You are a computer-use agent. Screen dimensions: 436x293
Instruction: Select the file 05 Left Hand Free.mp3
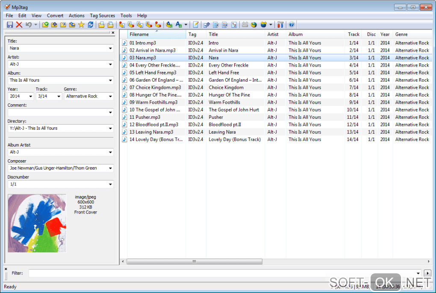coord(153,73)
